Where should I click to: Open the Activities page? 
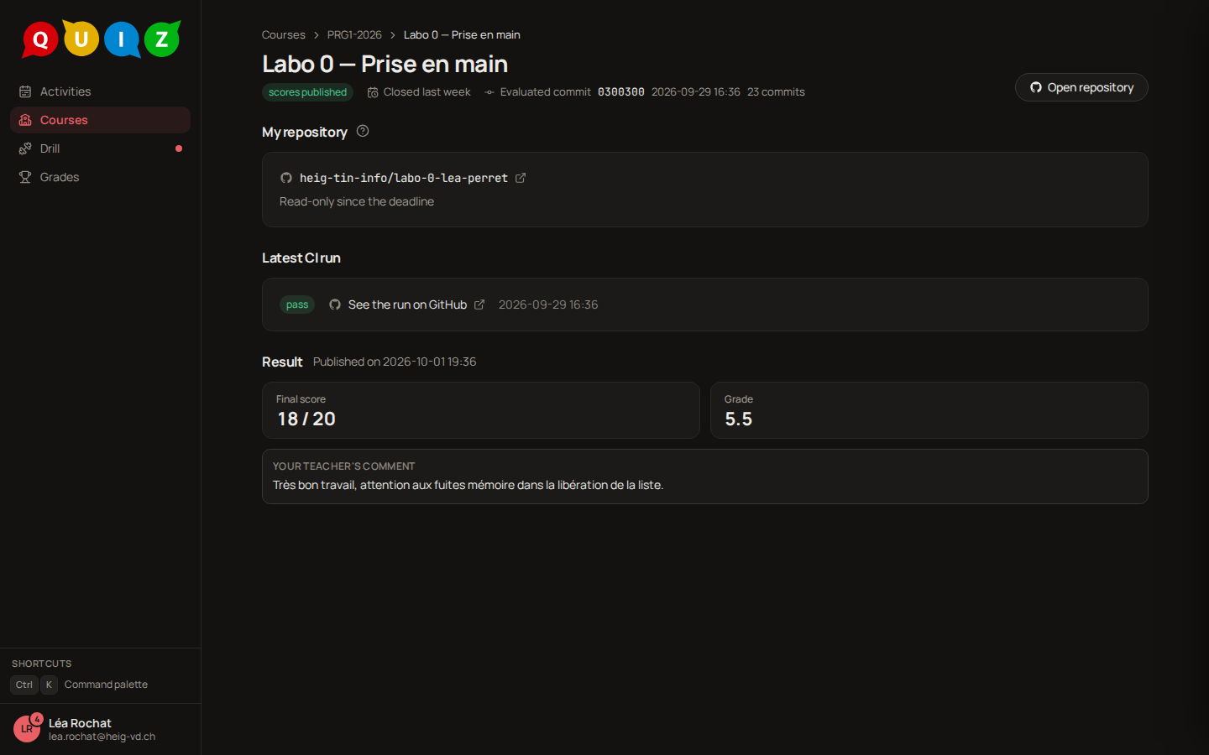click(x=100, y=91)
